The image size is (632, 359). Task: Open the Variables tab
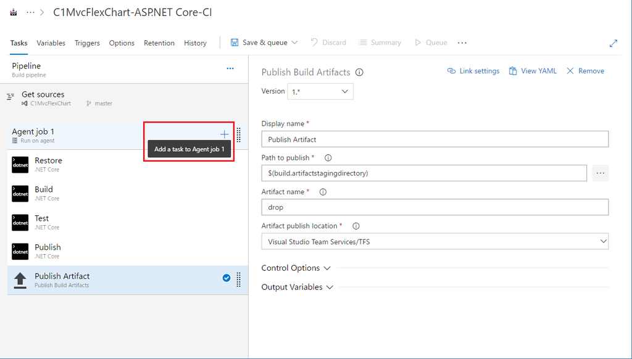51,43
